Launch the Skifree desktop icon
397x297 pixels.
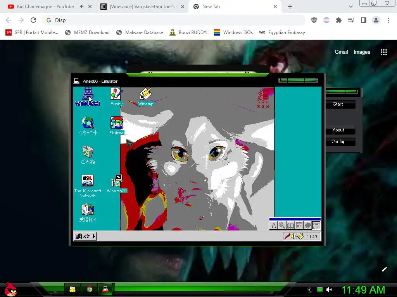pos(116,126)
